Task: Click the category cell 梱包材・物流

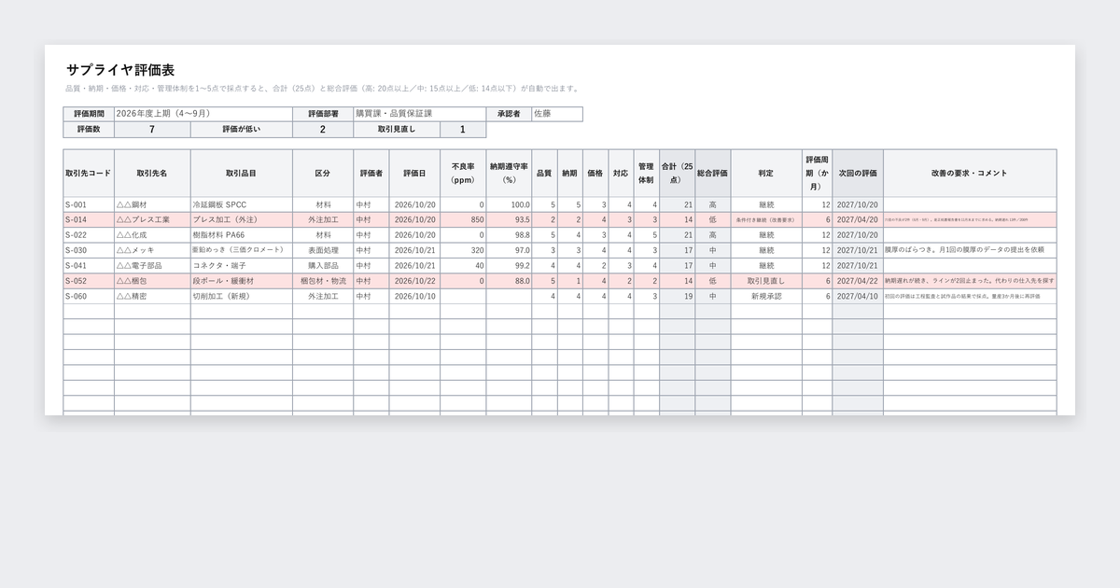Action: click(x=323, y=281)
